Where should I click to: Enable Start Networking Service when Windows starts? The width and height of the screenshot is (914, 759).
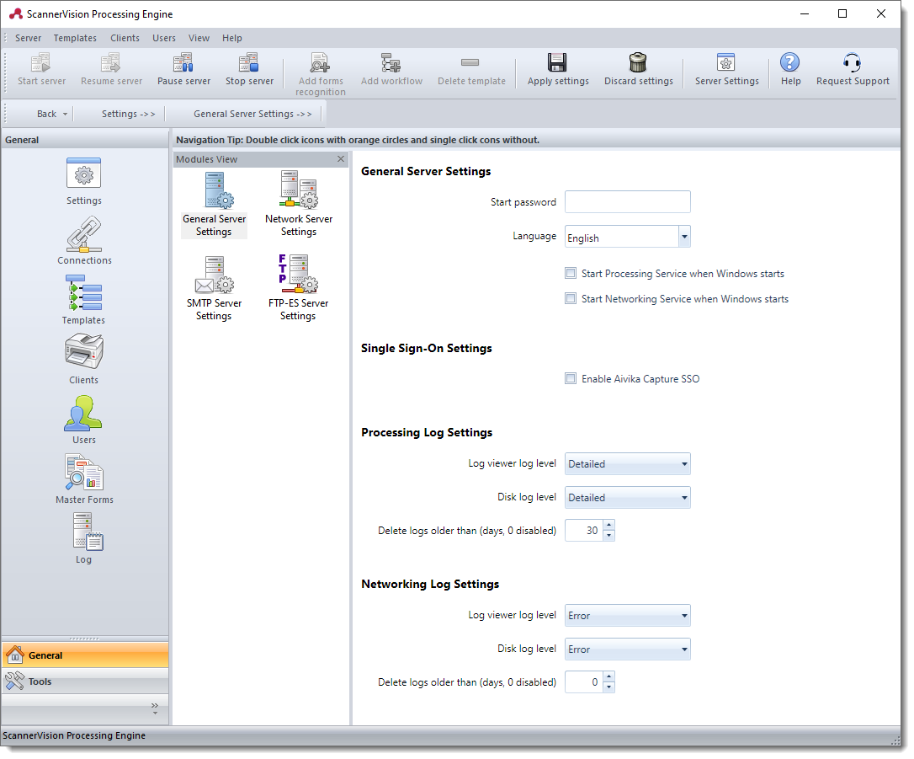tap(571, 299)
